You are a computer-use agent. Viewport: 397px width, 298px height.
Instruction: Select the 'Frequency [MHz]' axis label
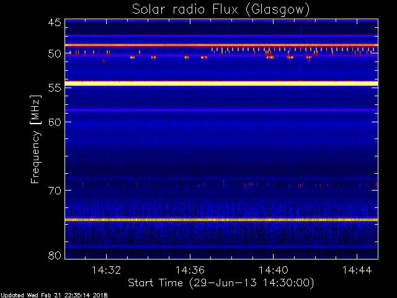pos(35,139)
